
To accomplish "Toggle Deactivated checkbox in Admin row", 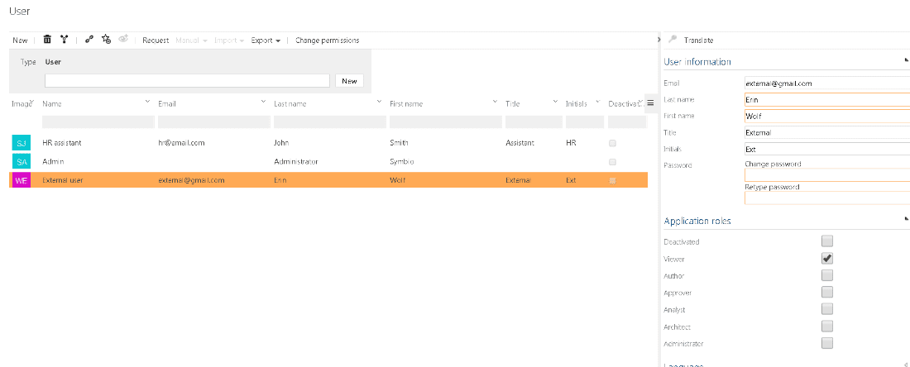I will pyautogui.click(x=613, y=162).
